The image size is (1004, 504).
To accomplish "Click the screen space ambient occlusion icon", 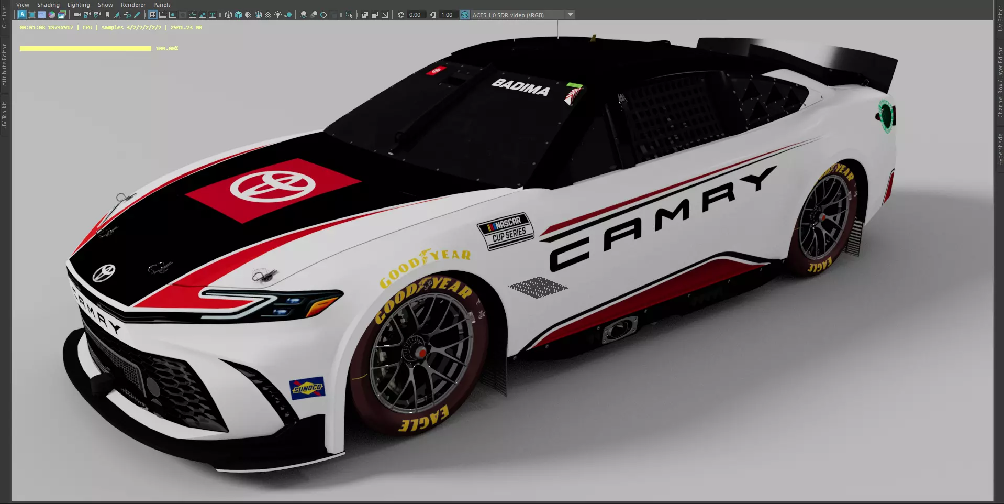I will click(304, 15).
